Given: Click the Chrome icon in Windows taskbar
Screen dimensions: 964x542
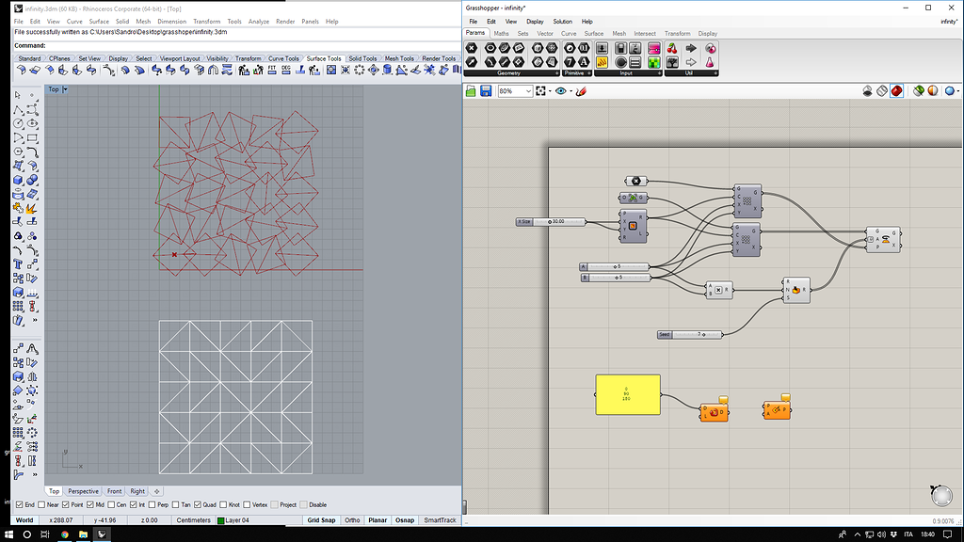Looking at the screenshot, I should [x=65, y=534].
